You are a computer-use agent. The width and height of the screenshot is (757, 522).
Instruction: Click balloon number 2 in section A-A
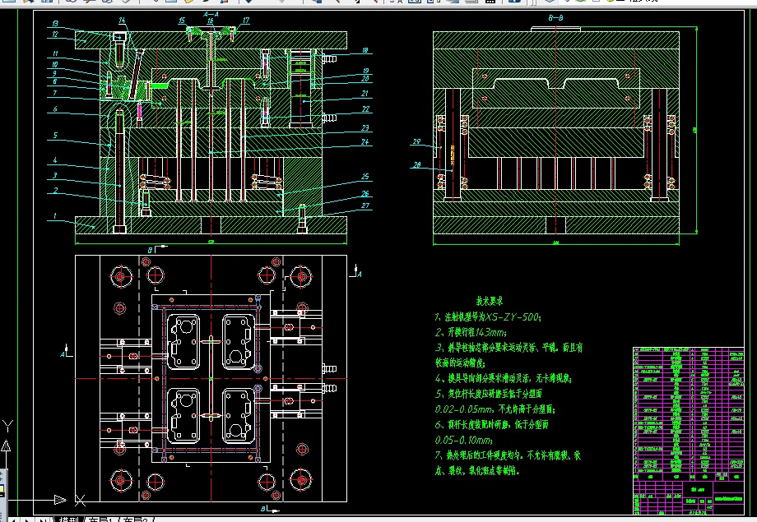(56, 191)
